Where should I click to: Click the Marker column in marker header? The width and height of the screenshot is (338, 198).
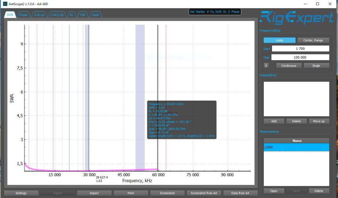(x=200, y=12)
